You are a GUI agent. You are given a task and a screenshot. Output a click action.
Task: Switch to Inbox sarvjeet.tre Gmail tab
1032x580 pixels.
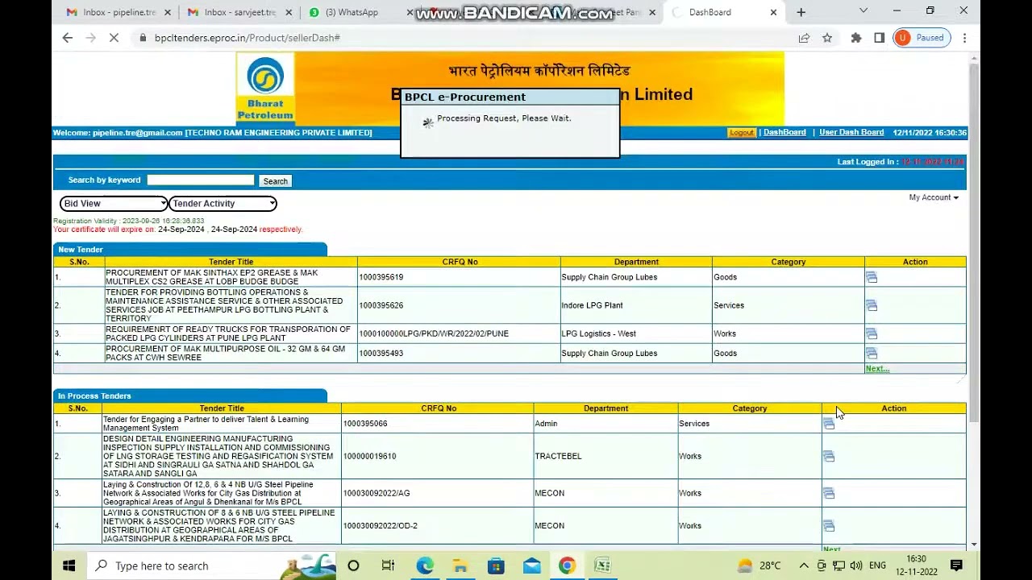[x=239, y=12]
